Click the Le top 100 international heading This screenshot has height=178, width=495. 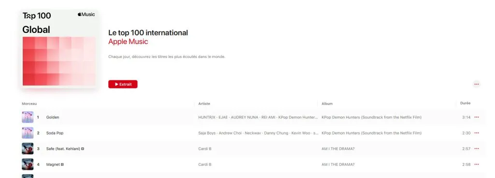pyautogui.click(x=148, y=32)
